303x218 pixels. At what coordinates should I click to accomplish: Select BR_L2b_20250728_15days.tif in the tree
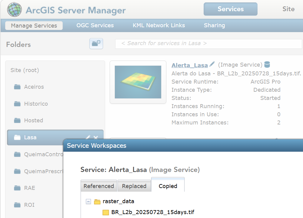153,212
